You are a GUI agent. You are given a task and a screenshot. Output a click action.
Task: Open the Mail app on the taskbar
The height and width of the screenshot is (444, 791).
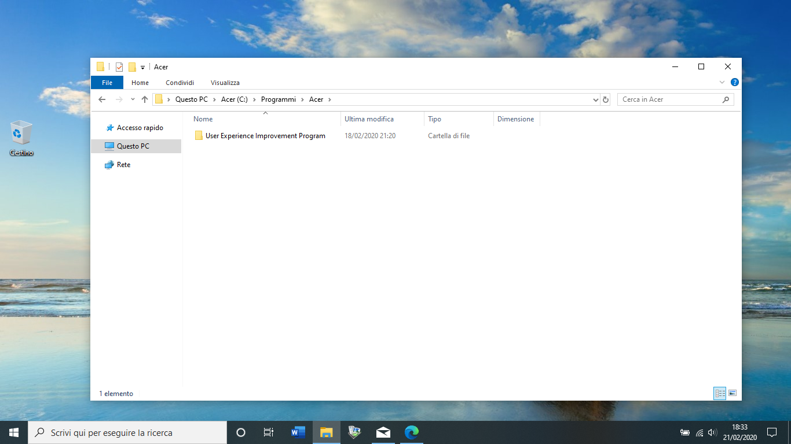(383, 432)
